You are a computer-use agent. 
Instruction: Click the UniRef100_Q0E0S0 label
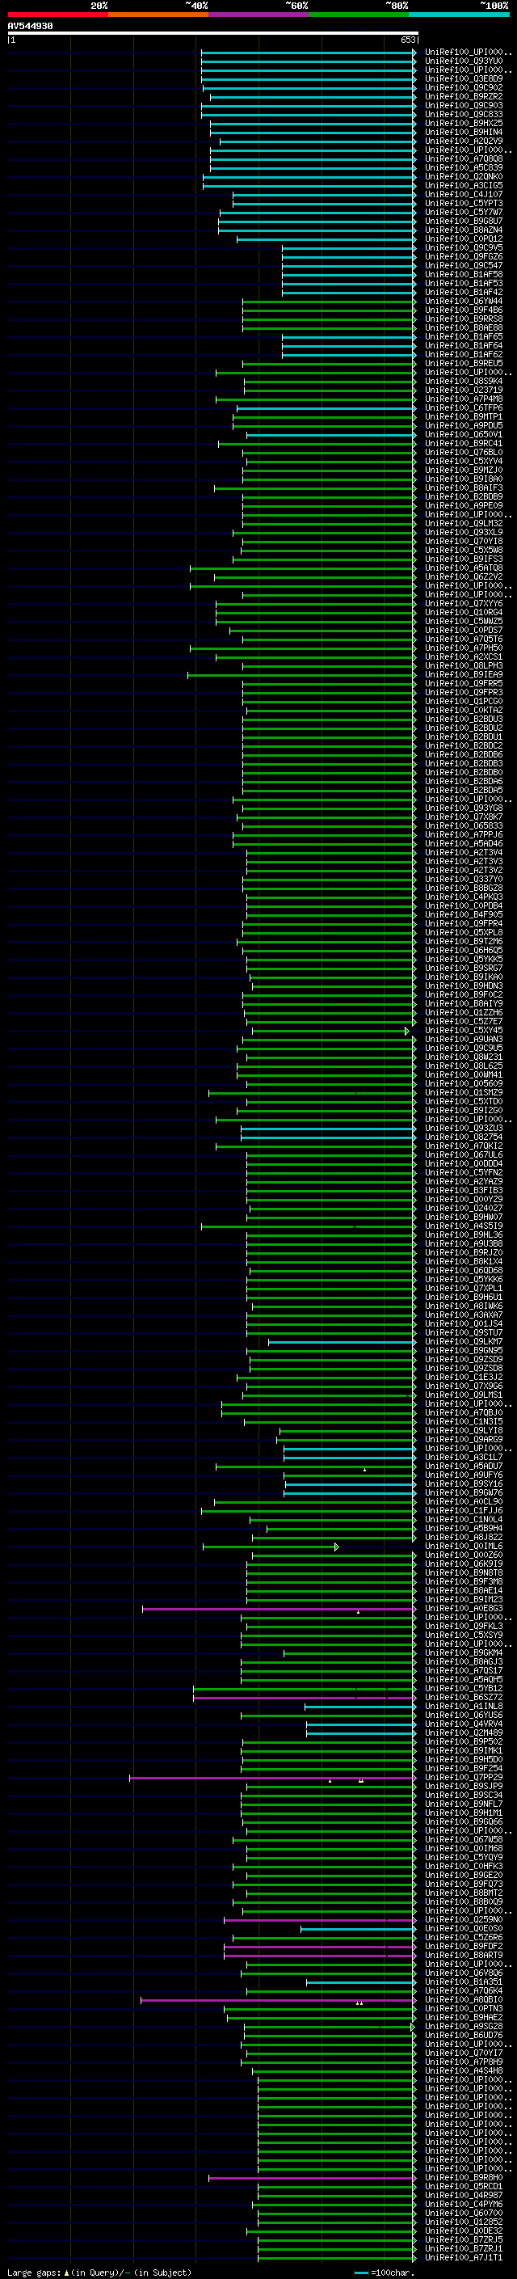pyautogui.click(x=464, y=1929)
